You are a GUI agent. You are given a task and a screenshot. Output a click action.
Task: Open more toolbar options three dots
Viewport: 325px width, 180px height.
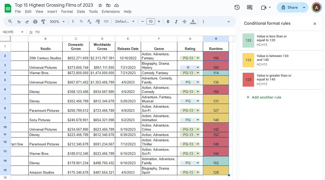[203, 22]
